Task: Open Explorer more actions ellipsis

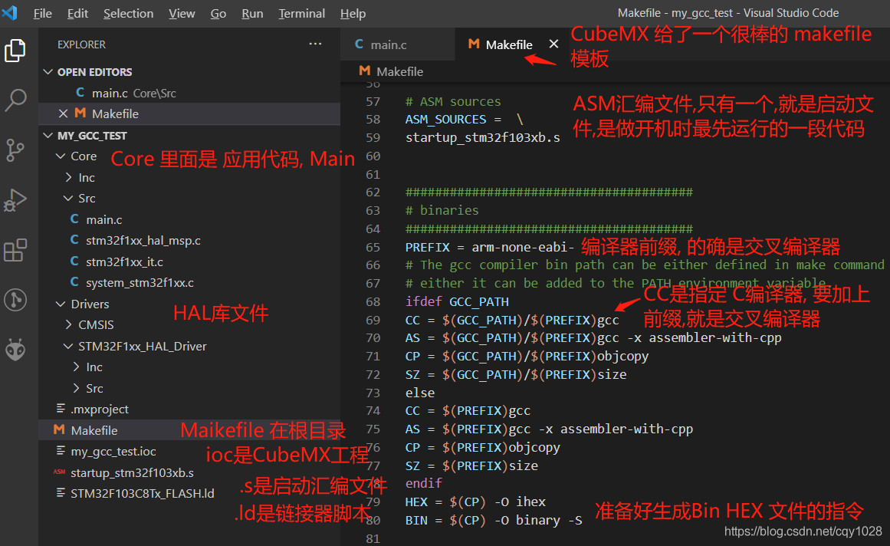Action: click(315, 44)
